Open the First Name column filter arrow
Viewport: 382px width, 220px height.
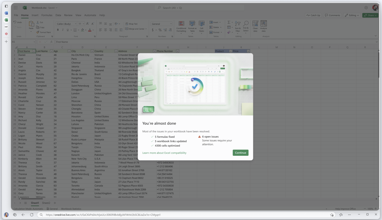34,51
